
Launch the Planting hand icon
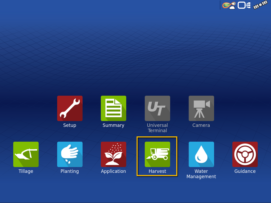click(70, 154)
